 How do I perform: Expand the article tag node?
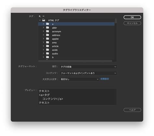(x=43, y=46)
